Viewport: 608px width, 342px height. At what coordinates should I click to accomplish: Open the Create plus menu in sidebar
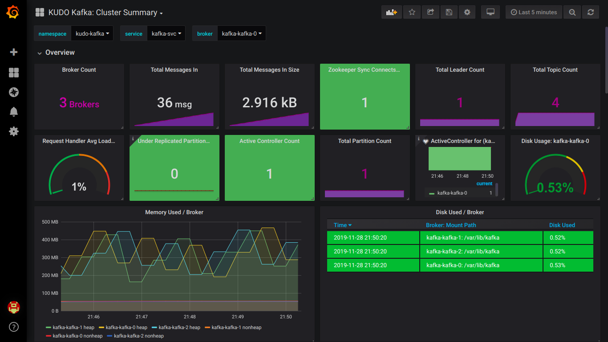coord(14,52)
